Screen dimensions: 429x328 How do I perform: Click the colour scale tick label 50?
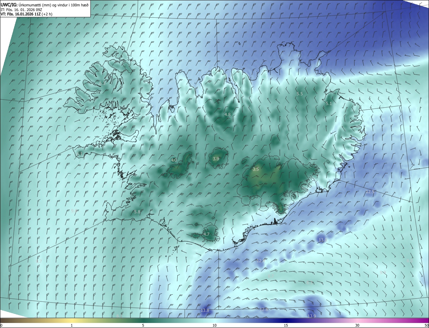[426, 325]
